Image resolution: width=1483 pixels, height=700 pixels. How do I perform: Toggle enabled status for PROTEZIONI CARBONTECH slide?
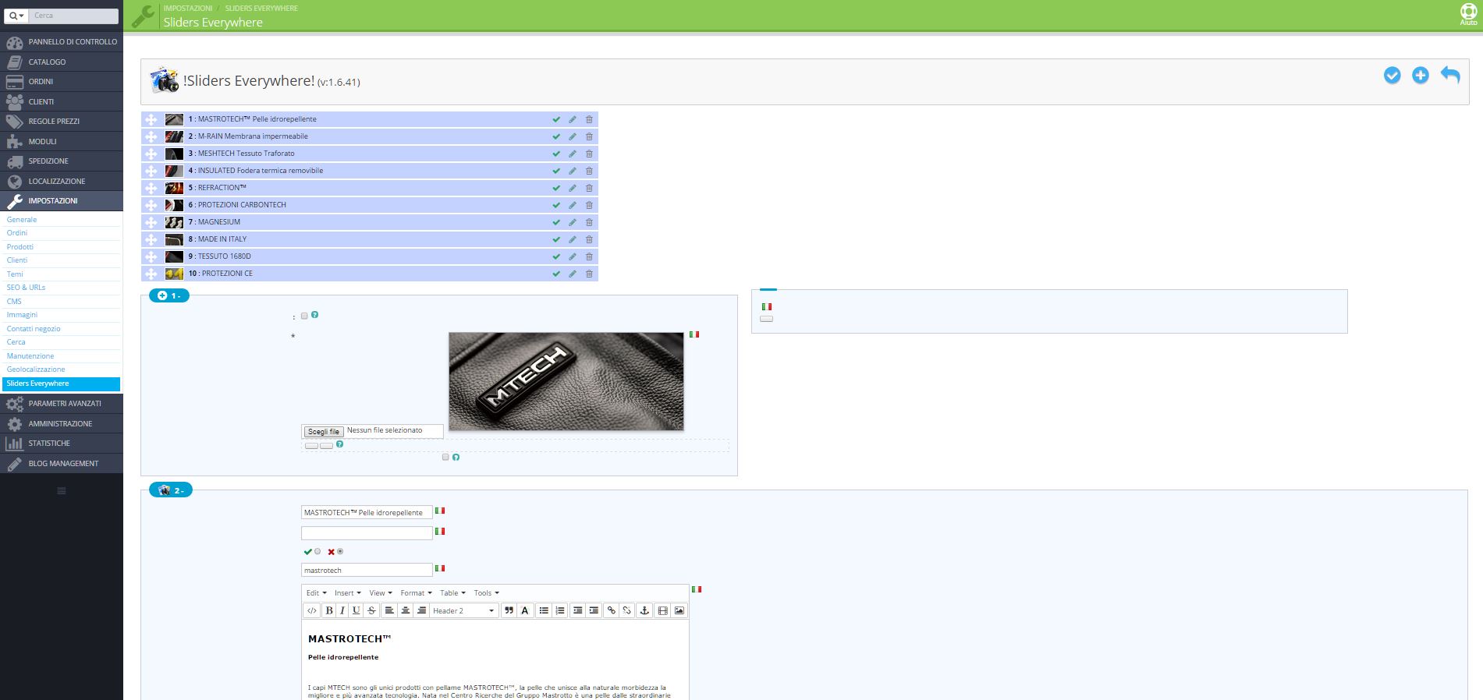coord(556,205)
